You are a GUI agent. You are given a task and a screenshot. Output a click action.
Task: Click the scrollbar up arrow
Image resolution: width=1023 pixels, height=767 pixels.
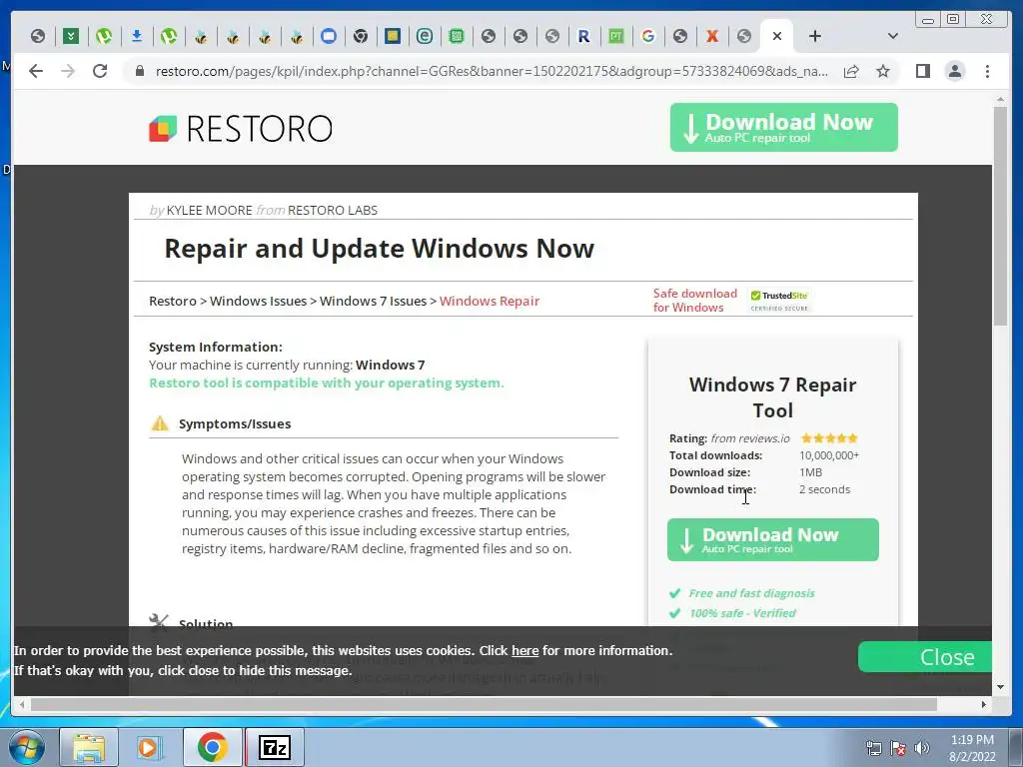click(1000, 99)
